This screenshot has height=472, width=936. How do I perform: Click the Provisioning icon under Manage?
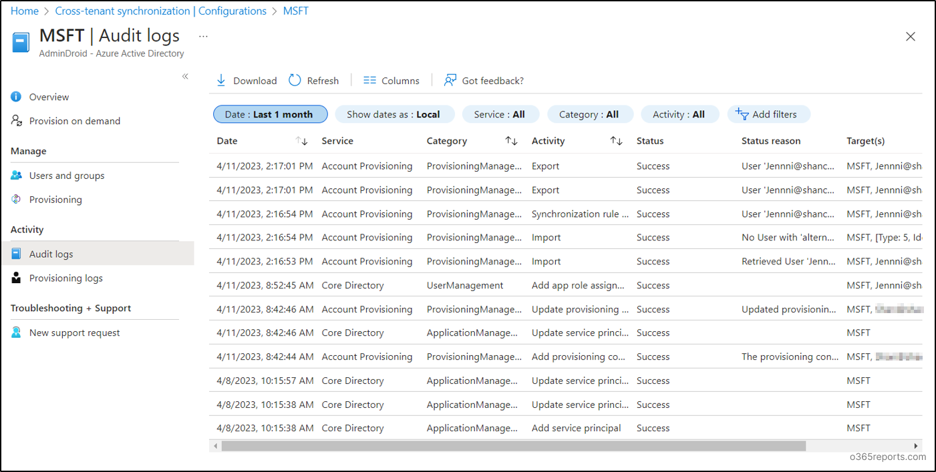pos(15,199)
